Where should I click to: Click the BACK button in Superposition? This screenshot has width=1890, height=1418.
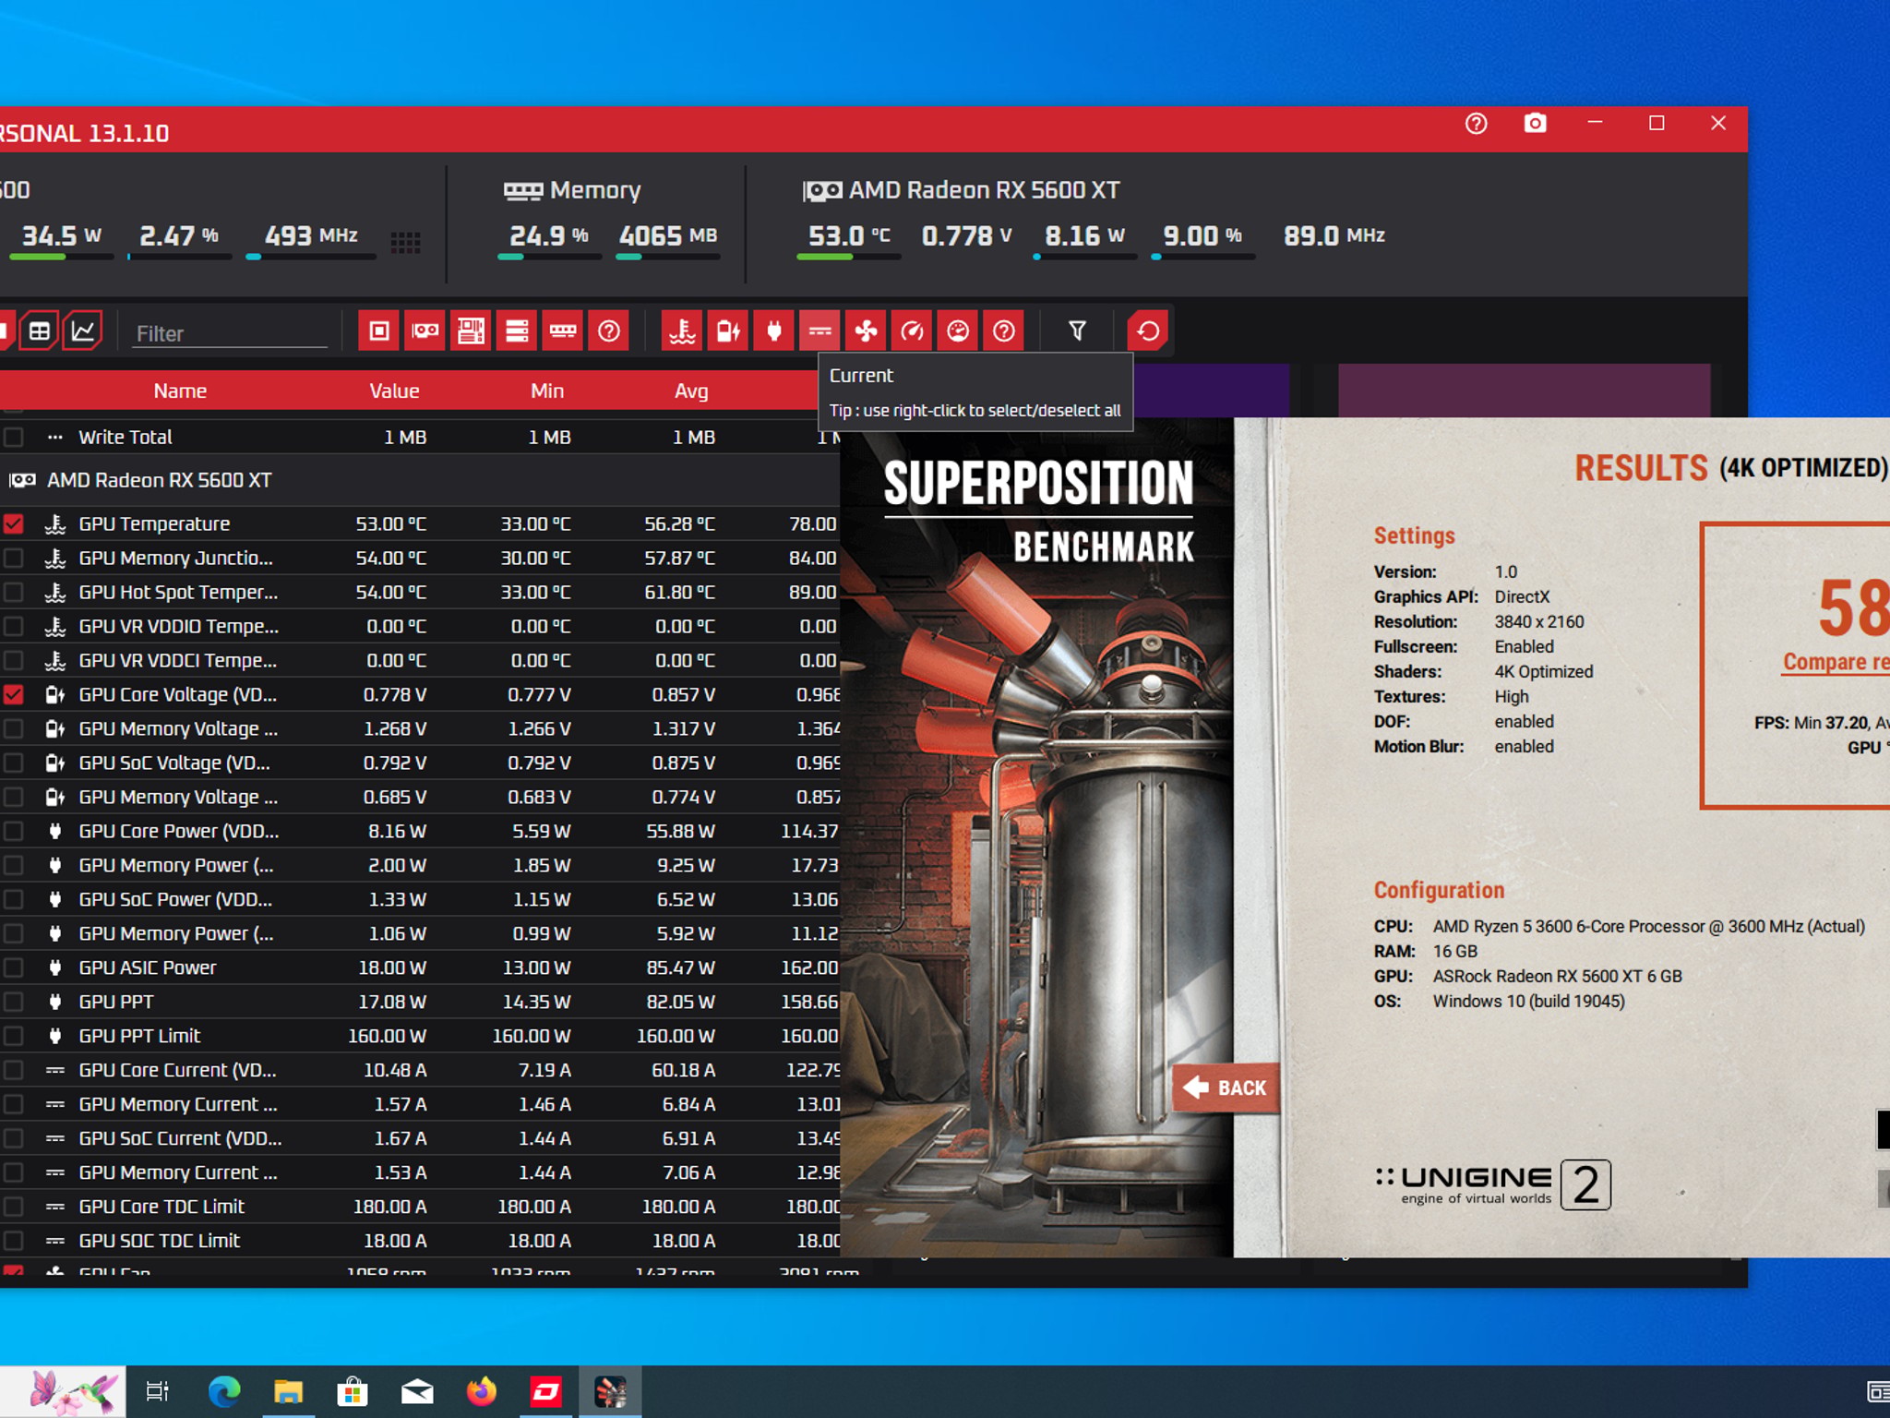[1226, 1088]
